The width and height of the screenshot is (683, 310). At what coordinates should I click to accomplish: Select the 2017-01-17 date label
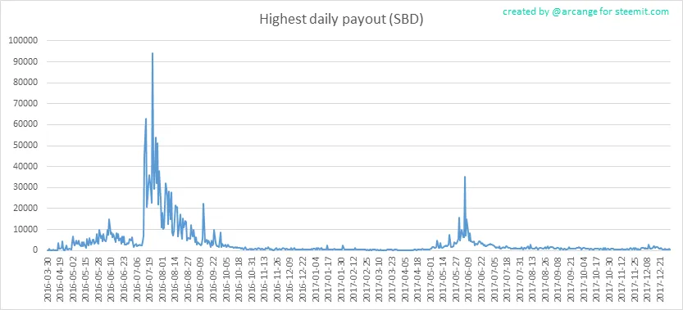[327, 279]
